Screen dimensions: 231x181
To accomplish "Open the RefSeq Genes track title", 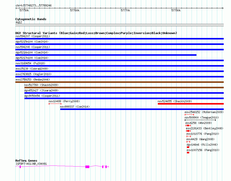I will point(26,161).
